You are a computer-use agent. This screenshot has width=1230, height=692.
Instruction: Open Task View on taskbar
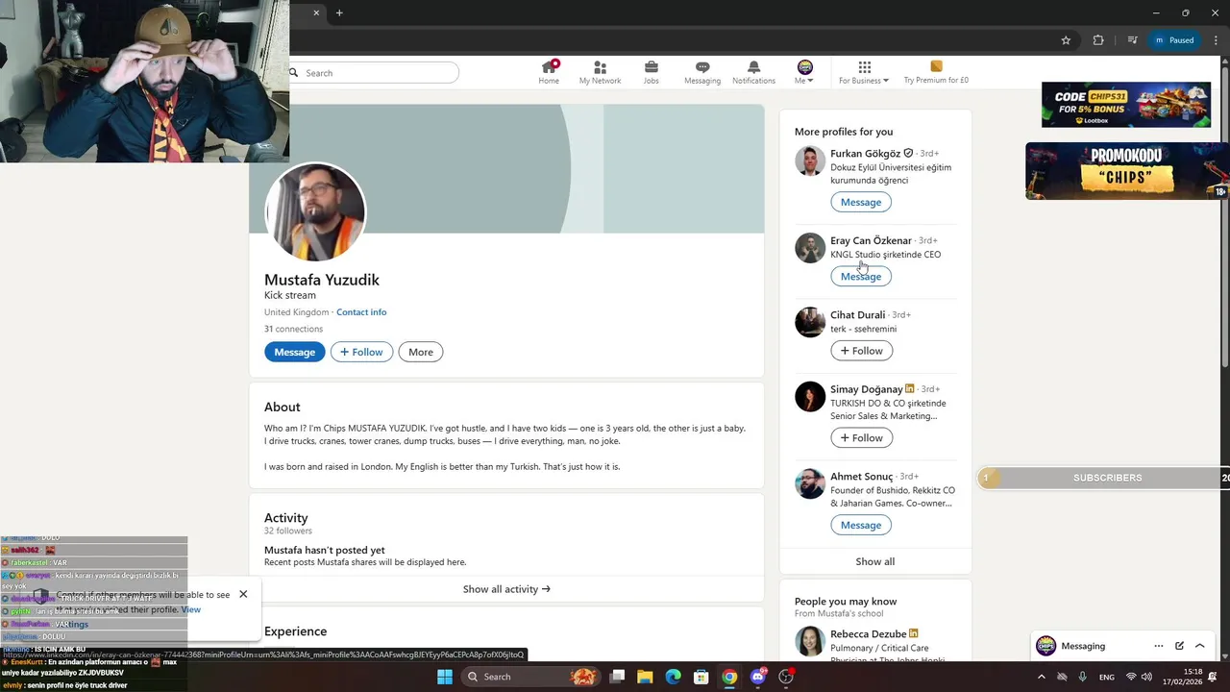coord(618,677)
